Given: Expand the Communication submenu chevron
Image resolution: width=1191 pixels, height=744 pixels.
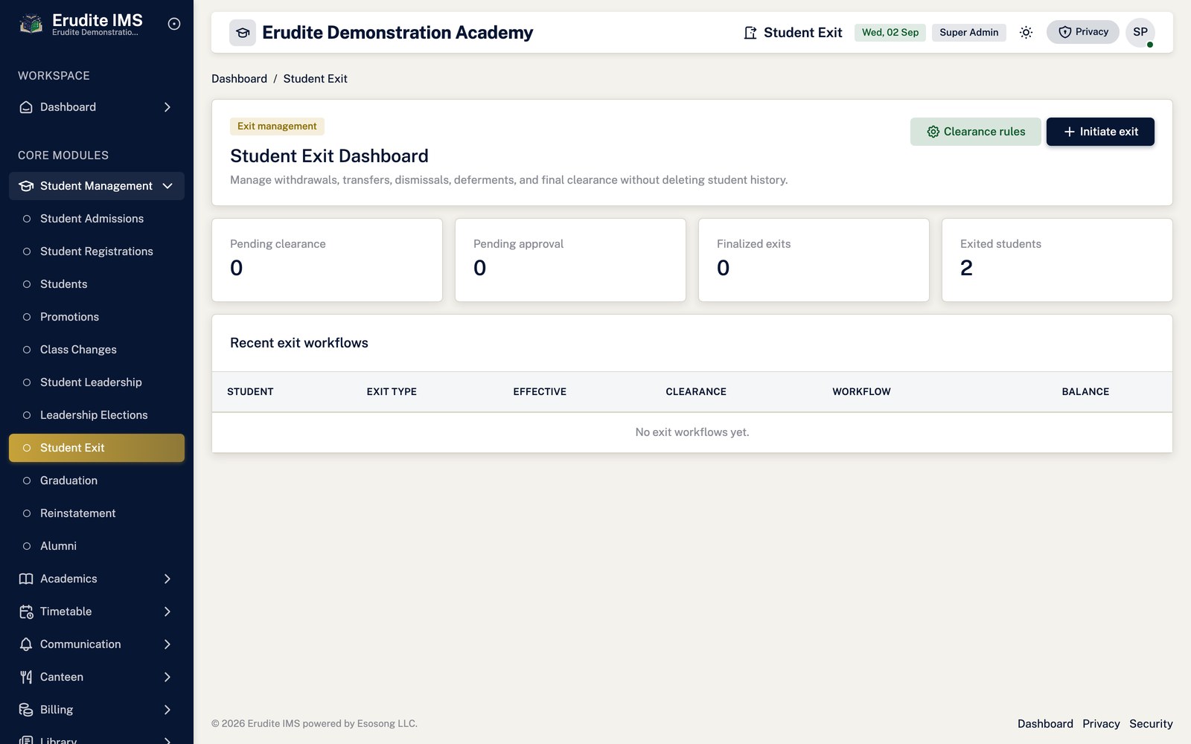Looking at the screenshot, I should pyautogui.click(x=167, y=644).
